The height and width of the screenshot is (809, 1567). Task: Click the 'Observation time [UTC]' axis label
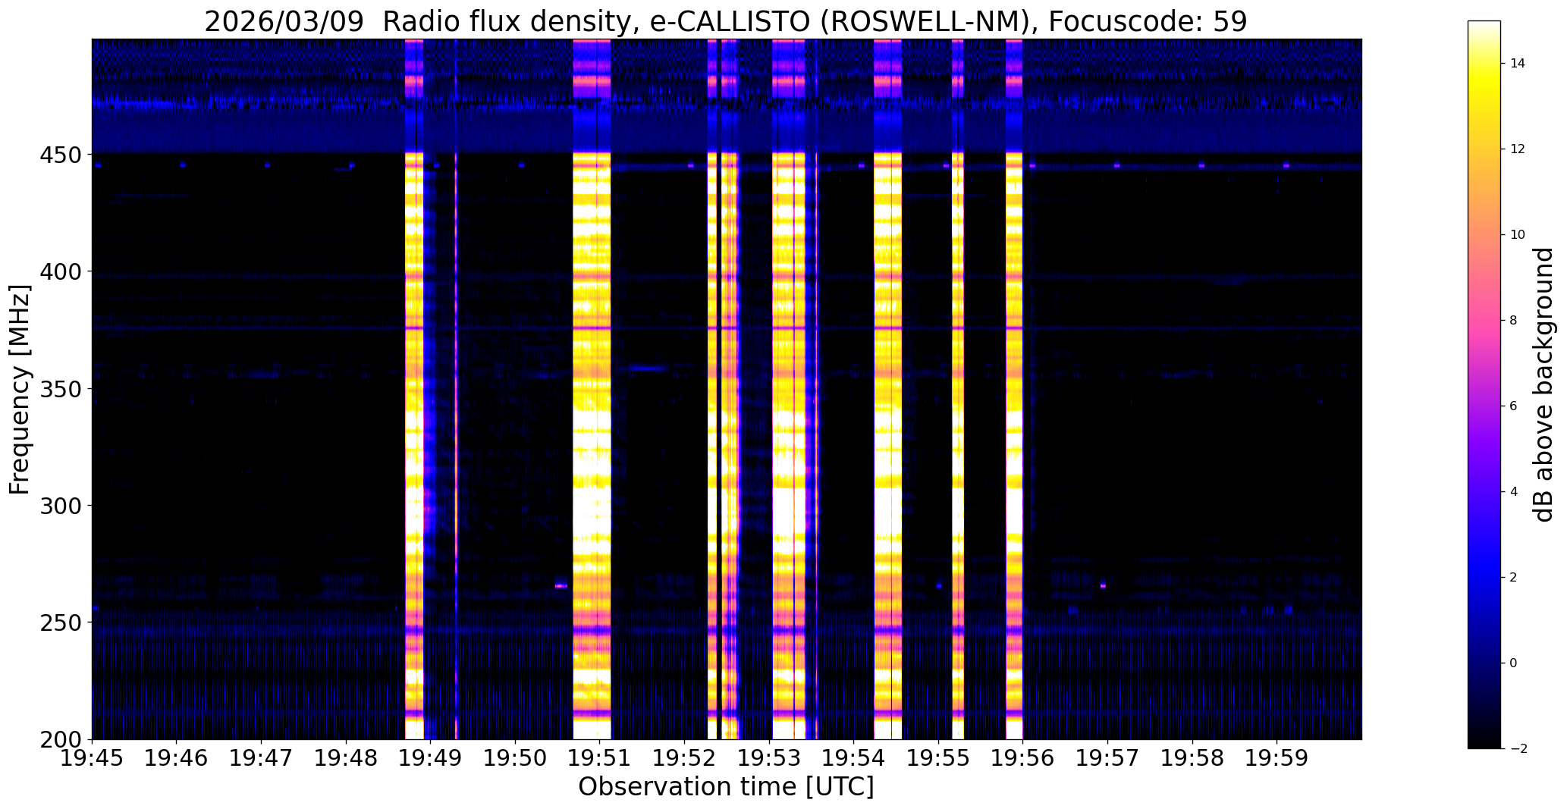[726, 787]
